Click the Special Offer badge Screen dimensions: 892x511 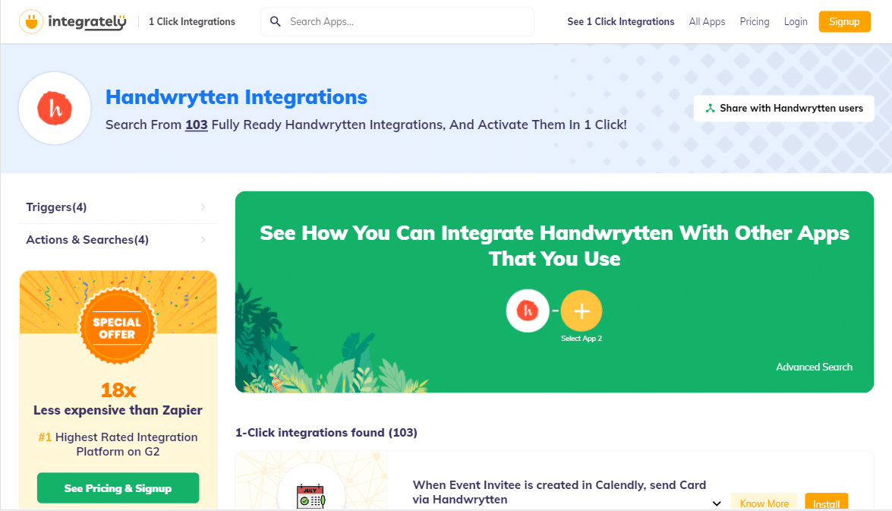118,327
